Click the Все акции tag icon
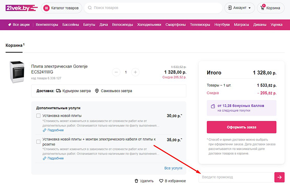Viewport: 290px width, 187px height. (10, 24)
